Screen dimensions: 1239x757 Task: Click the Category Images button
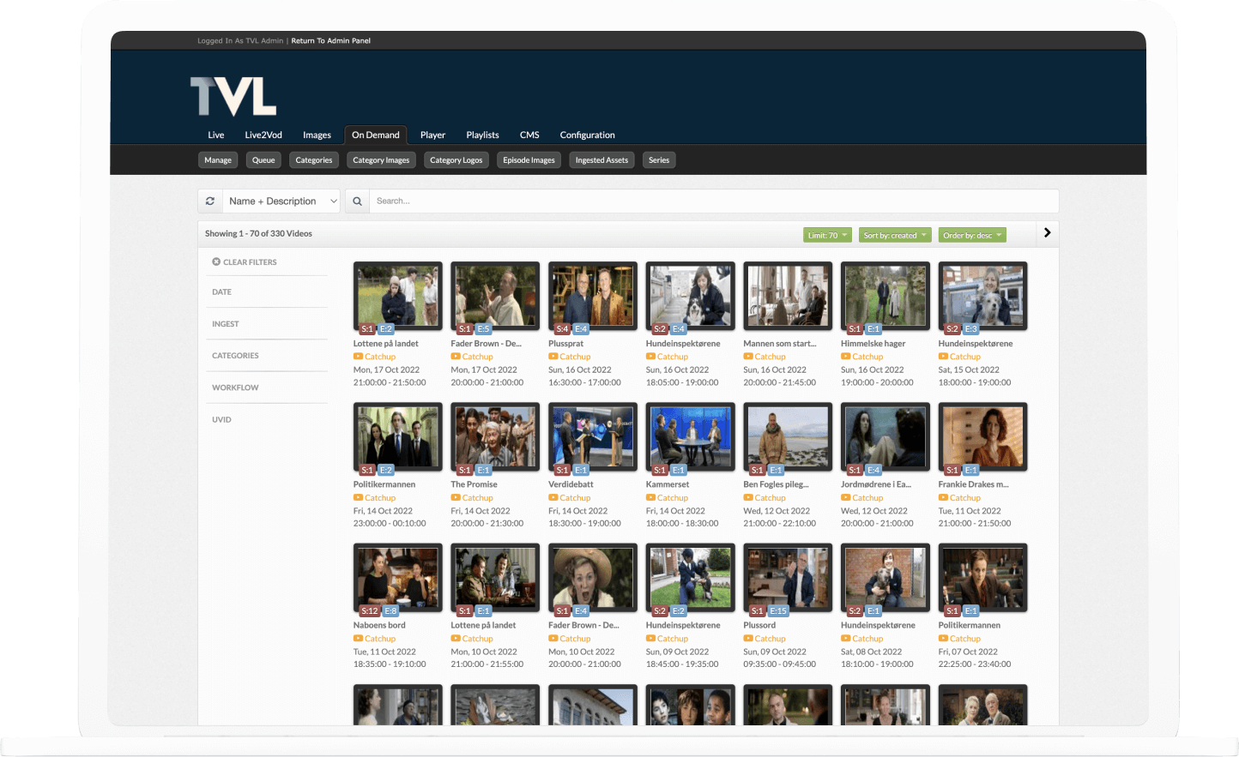[381, 160]
